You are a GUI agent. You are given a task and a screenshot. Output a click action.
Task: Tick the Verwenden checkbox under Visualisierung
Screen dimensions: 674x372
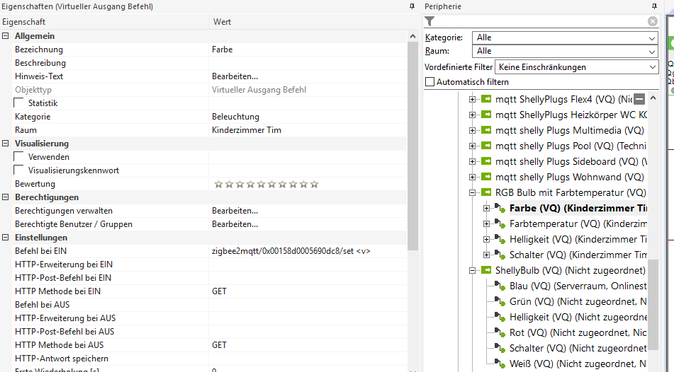(x=19, y=157)
